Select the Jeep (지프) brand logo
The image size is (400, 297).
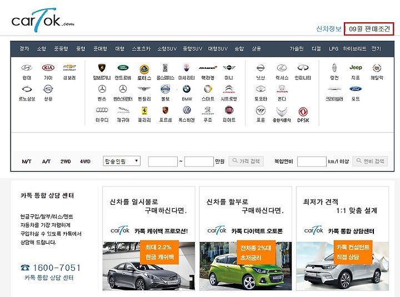click(x=356, y=68)
